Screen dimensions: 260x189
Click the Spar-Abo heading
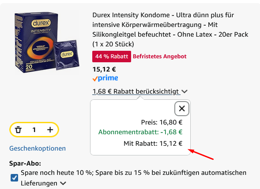[x=25, y=163]
